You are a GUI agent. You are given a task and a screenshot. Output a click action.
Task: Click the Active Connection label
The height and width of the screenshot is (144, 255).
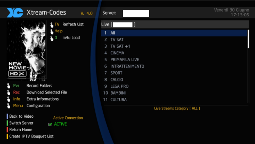click(68, 118)
